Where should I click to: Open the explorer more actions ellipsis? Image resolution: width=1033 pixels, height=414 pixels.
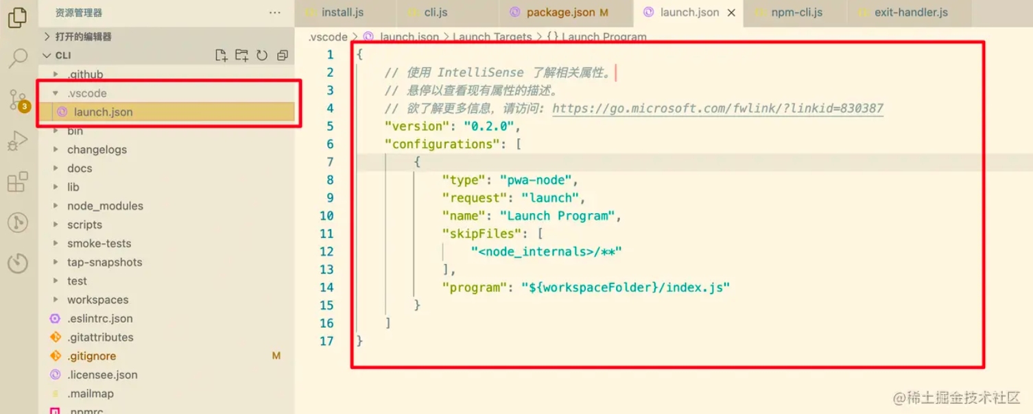pyautogui.click(x=275, y=12)
